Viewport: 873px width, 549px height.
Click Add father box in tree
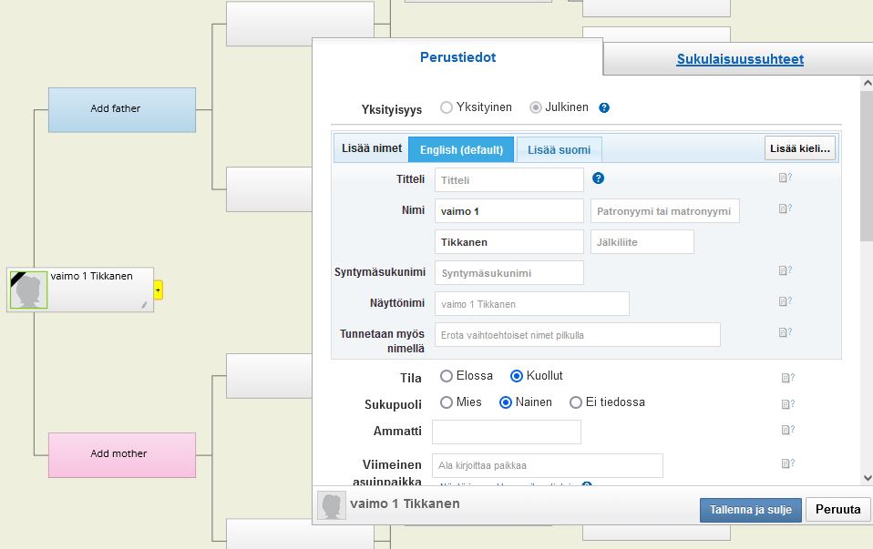pyautogui.click(x=122, y=109)
